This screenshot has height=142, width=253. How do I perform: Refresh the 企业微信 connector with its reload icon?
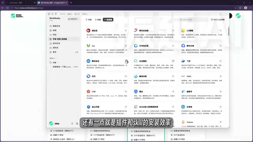tap(173, 61)
